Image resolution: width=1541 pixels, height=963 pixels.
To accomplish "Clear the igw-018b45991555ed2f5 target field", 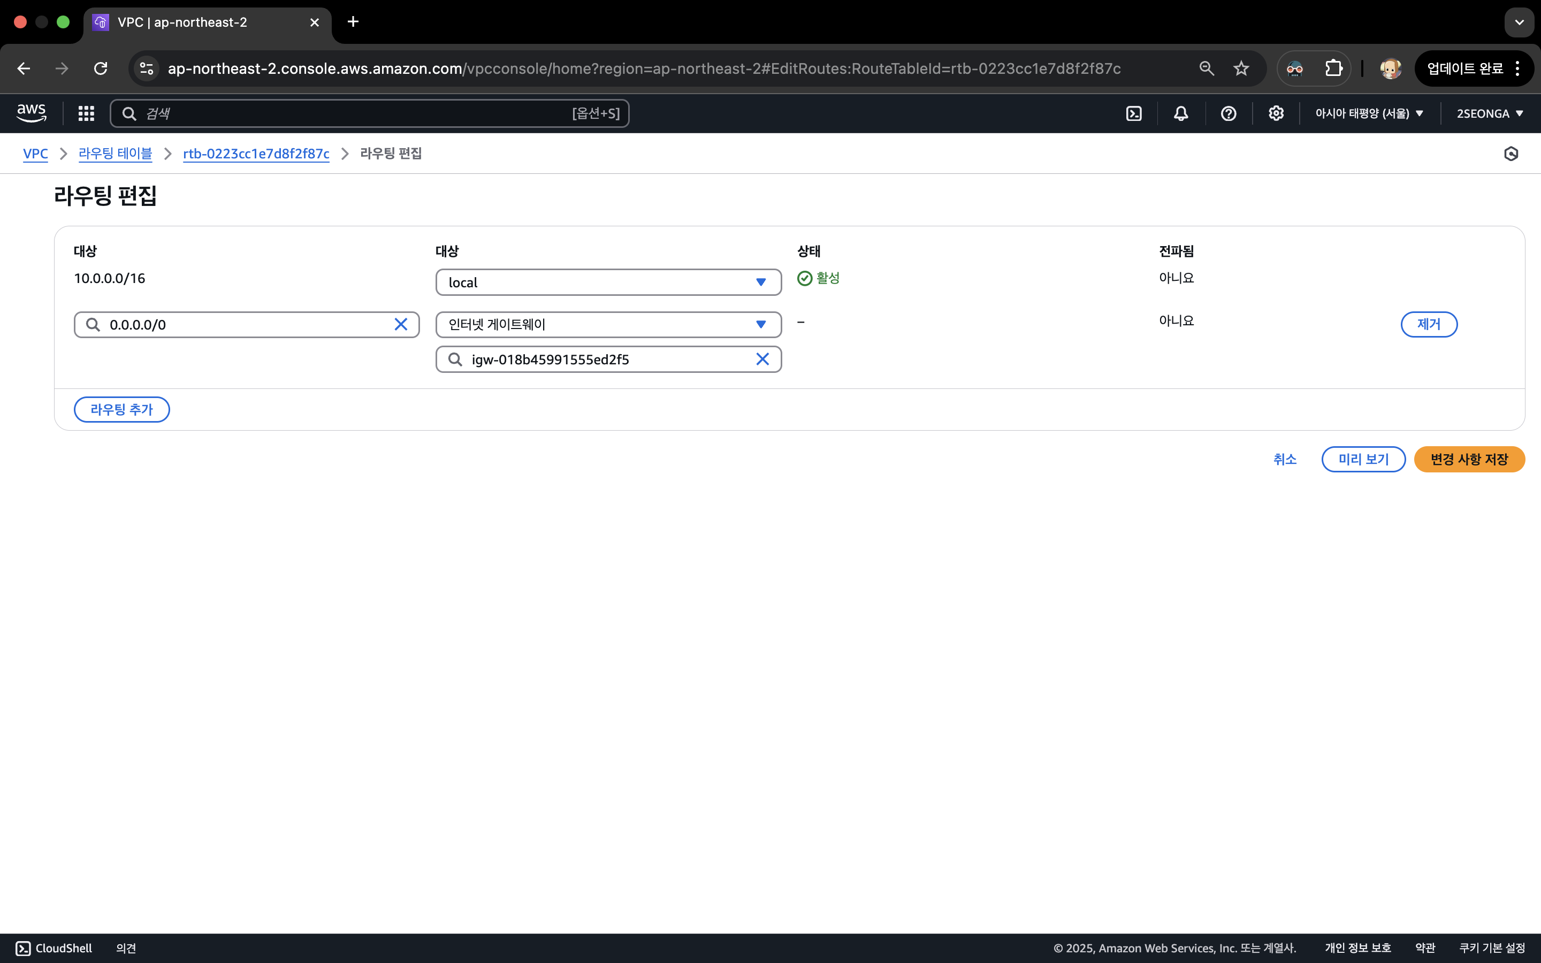I will pyautogui.click(x=762, y=359).
